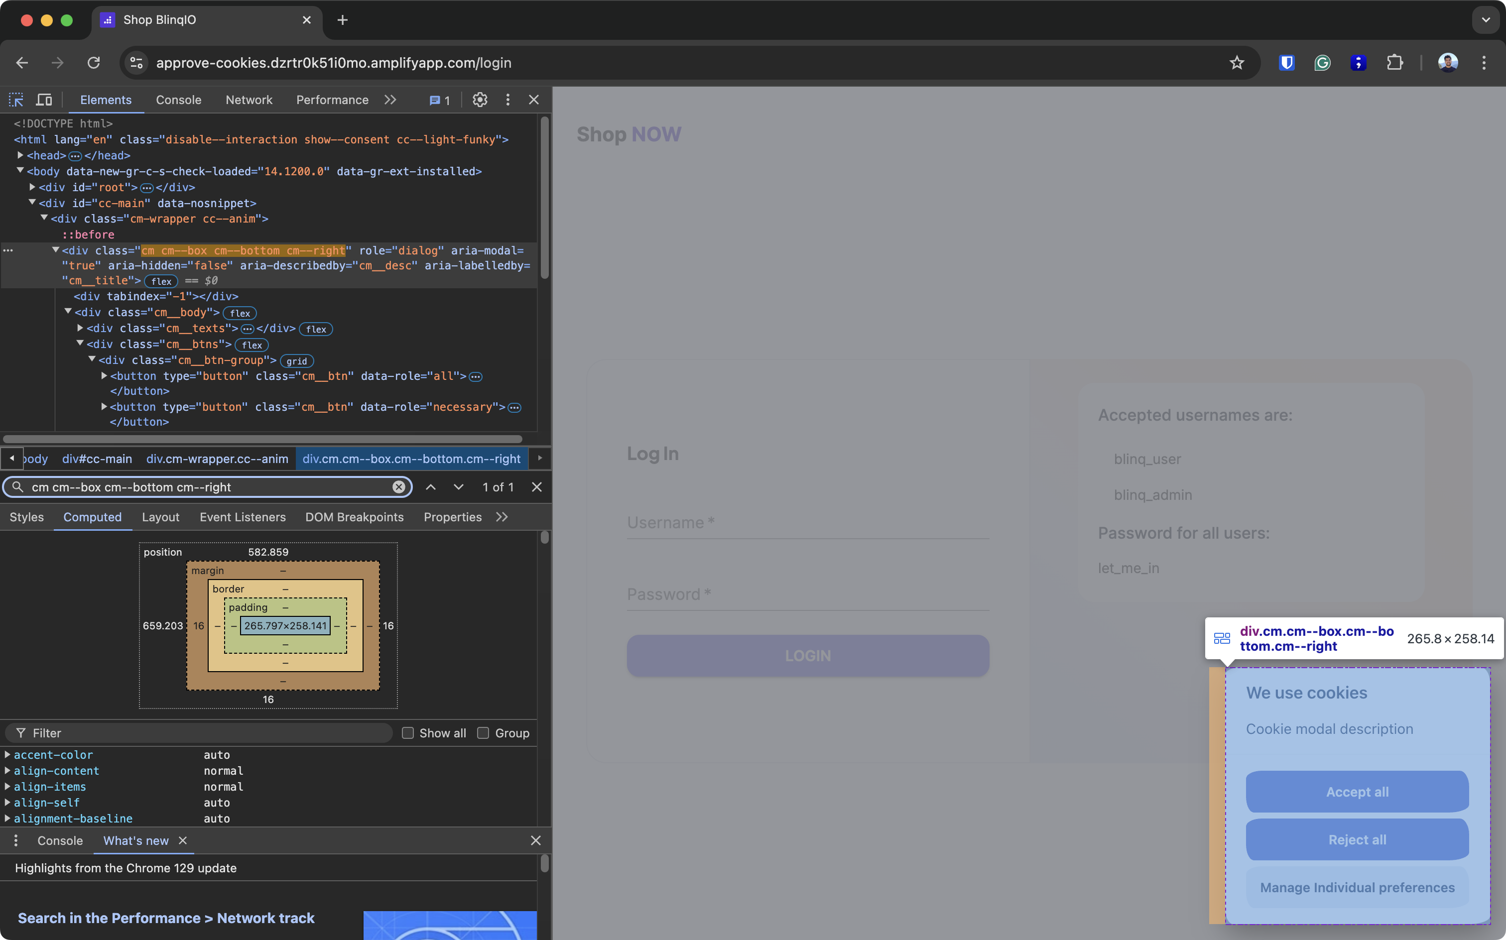Viewport: 1506px width, 940px height.
Task: Expand the accent-color computed property
Action: (7, 755)
